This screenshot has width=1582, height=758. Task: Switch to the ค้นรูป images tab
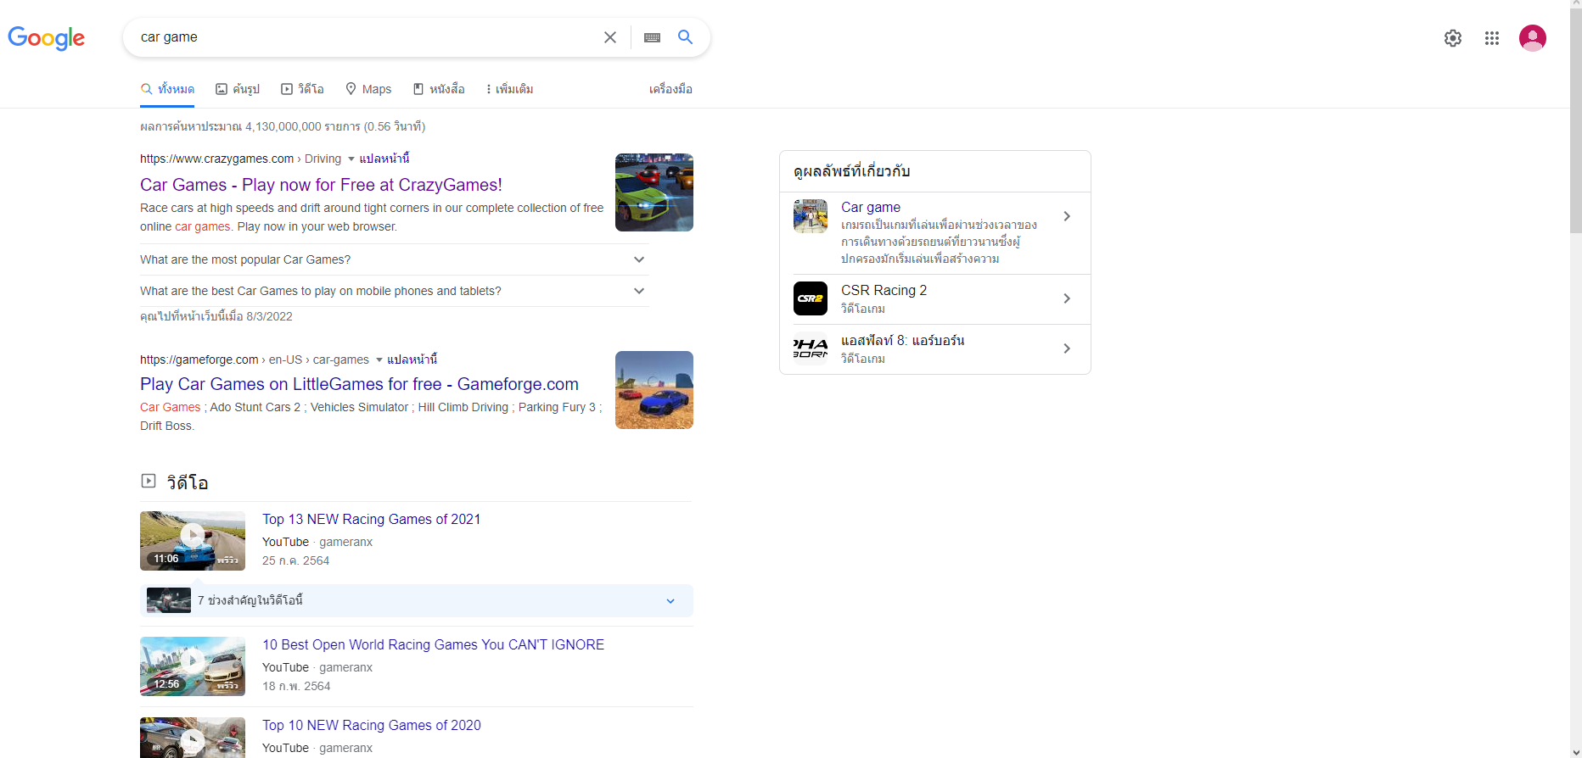(238, 89)
